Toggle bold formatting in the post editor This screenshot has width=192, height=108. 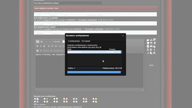[x=37, y=46]
